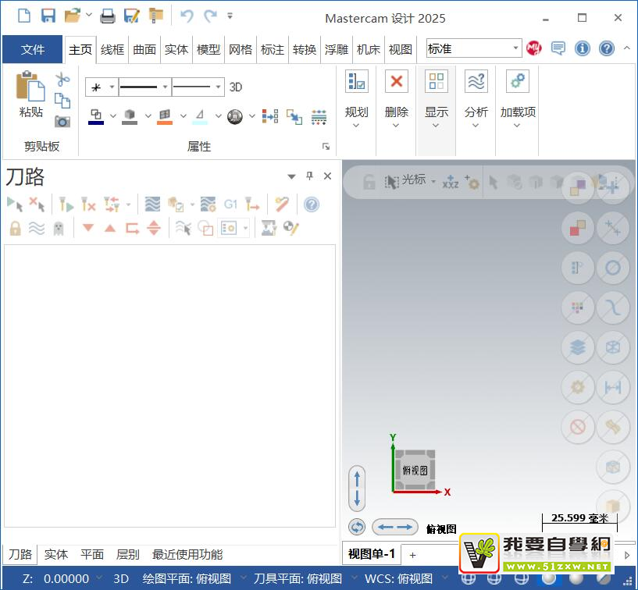Click the Delete (删除) red X icon

[397, 81]
